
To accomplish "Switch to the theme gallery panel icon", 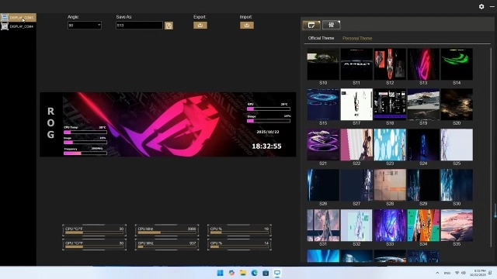I will 311,25.
